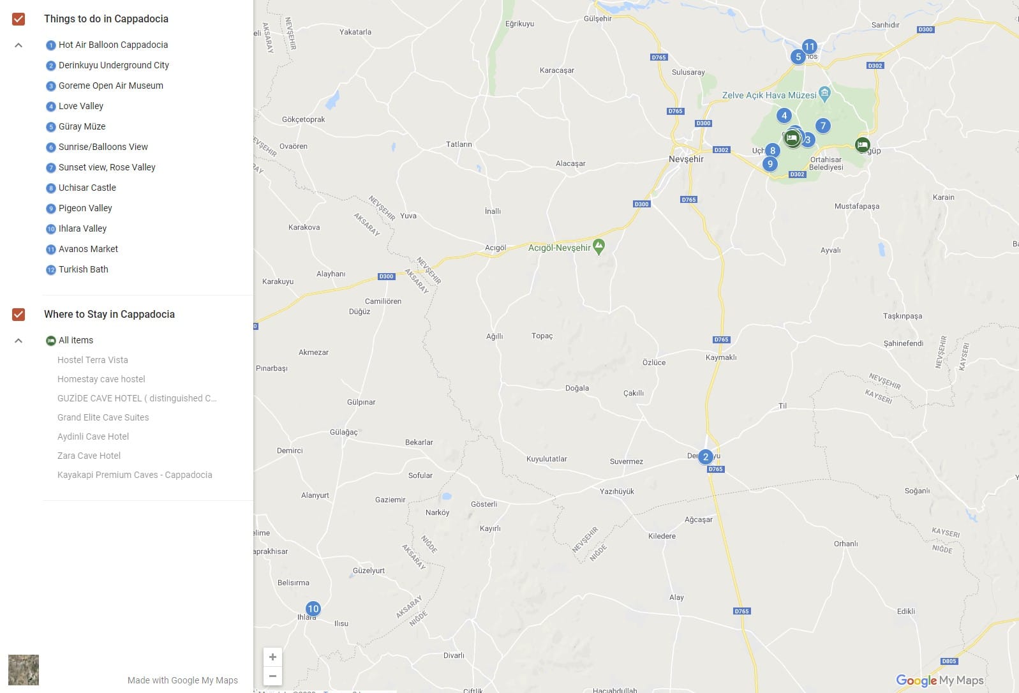1019x693 pixels.
Task: Click the numbered icon beside Güray Müze
Action: click(51, 127)
